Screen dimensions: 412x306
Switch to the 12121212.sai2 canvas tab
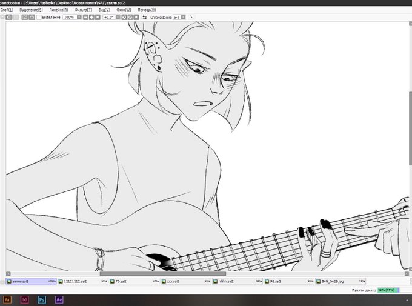82,281
